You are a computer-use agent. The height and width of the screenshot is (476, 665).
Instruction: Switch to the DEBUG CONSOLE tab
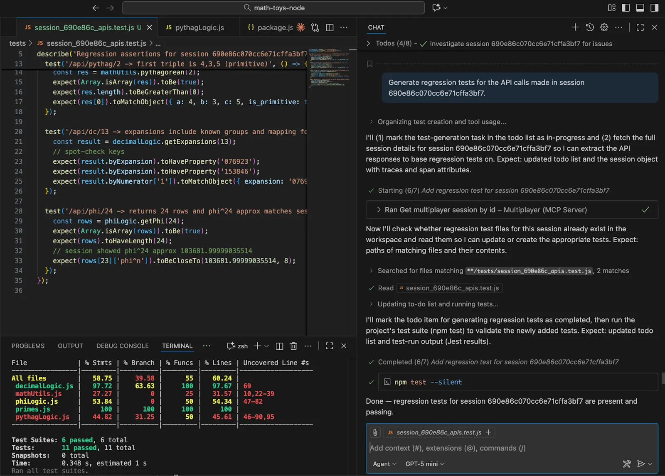[x=123, y=346]
